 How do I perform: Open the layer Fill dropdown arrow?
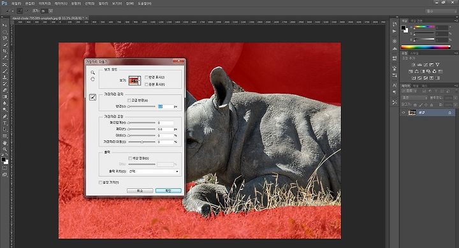pyautogui.click(x=455, y=105)
